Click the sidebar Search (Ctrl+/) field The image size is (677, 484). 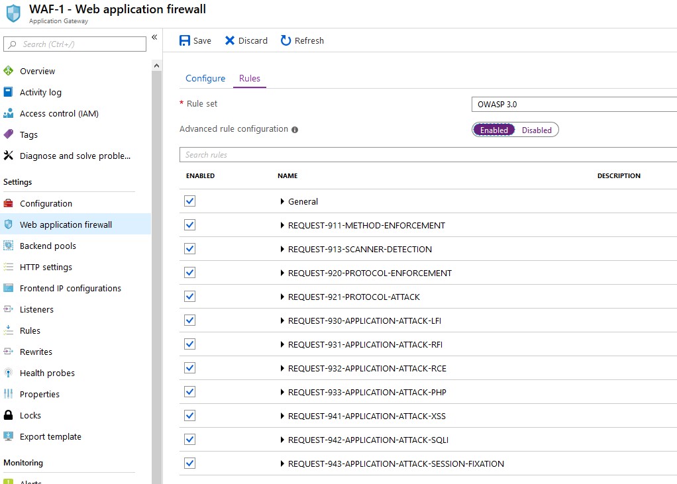75,44
